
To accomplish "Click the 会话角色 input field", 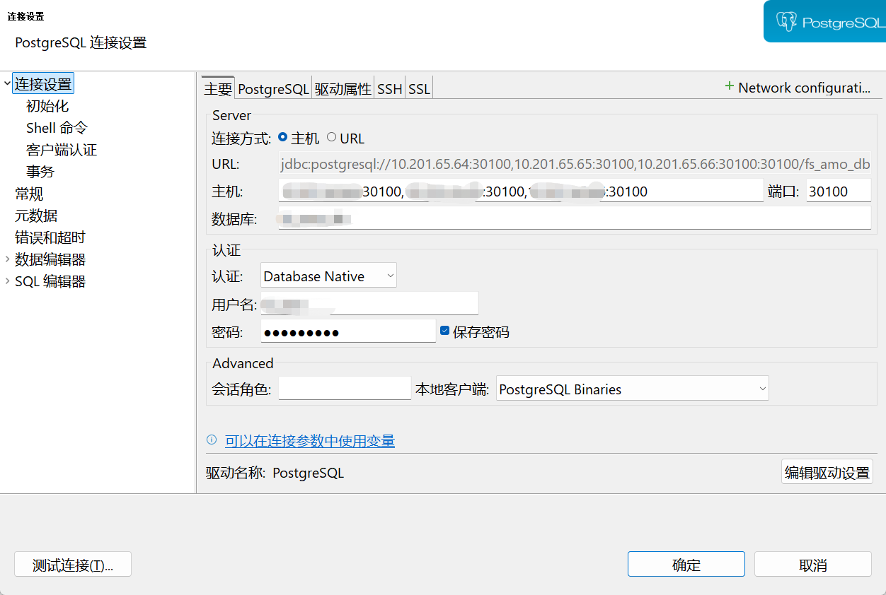I will pyautogui.click(x=345, y=388).
